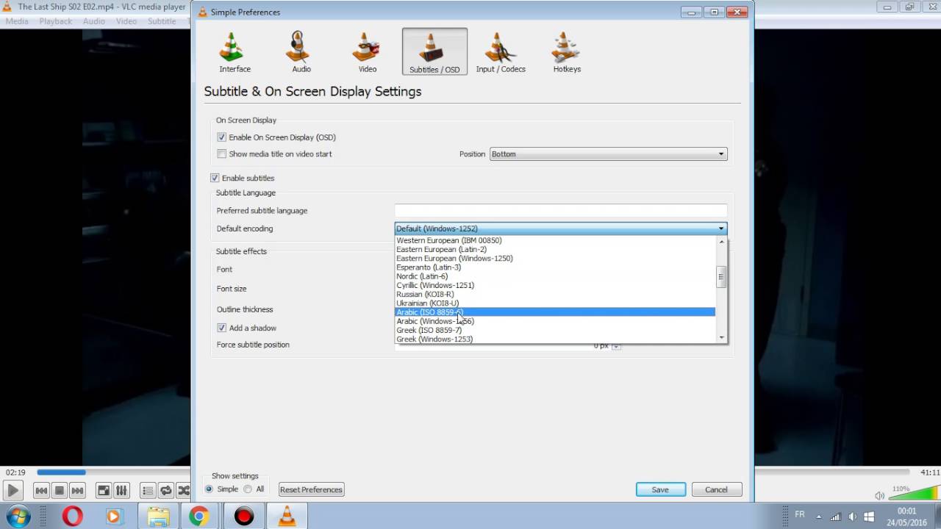Toggle the playlist button in VLC
The image size is (941, 529).
(148, 490)
